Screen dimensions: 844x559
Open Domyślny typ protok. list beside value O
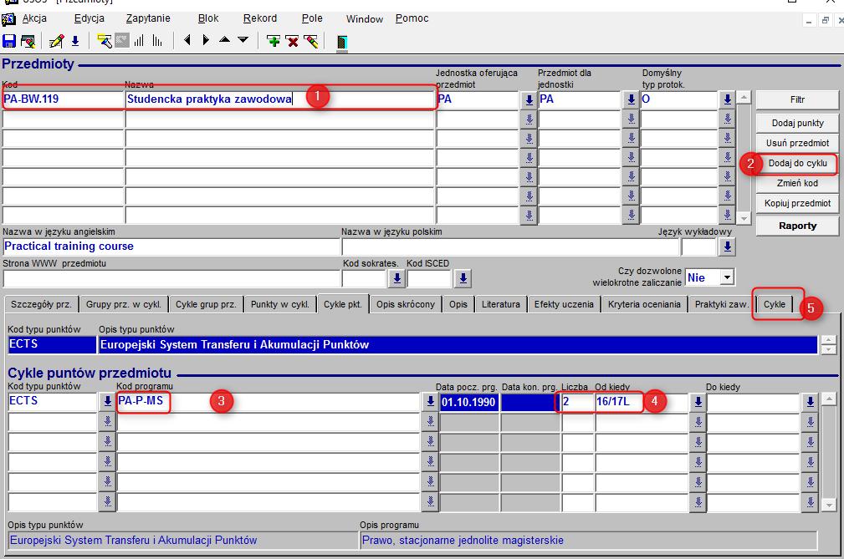pyautogui.click(x=727, y=99)
